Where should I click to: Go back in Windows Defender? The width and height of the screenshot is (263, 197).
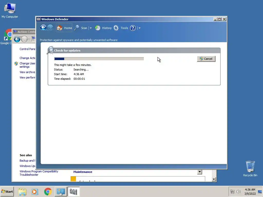43,27
